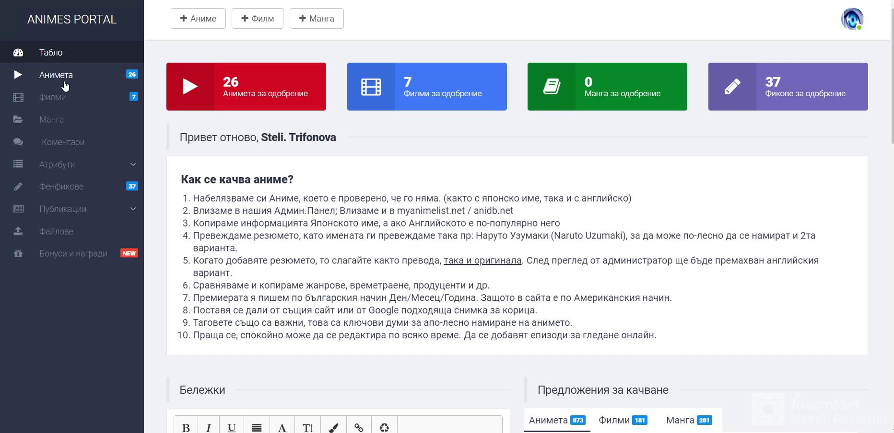Open the user profile avatar
Screen dimensions: 894x433
[x=852, y=19]
